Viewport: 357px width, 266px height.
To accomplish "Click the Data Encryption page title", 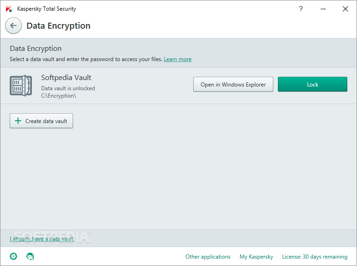I will click(59, 26).
